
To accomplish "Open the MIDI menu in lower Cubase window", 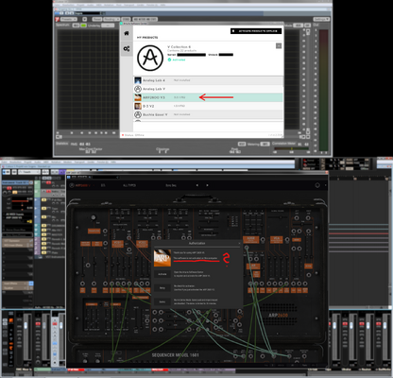I will tap(46, 162).
